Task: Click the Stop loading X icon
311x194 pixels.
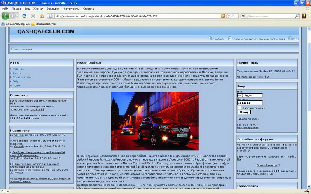Action: (33, 16)
